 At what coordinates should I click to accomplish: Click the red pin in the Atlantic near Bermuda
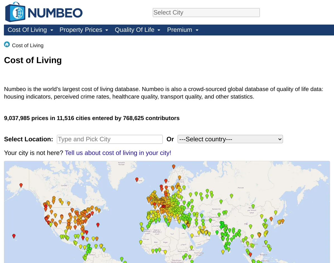pos(98,224)
